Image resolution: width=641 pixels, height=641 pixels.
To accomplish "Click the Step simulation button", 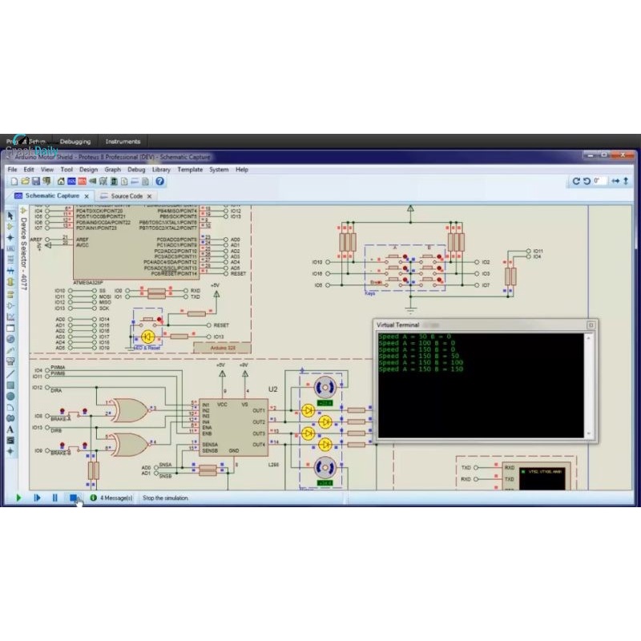I will click(37, 498).
